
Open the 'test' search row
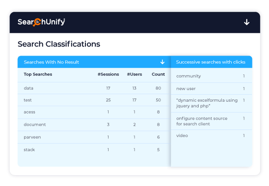click(94, 100)
